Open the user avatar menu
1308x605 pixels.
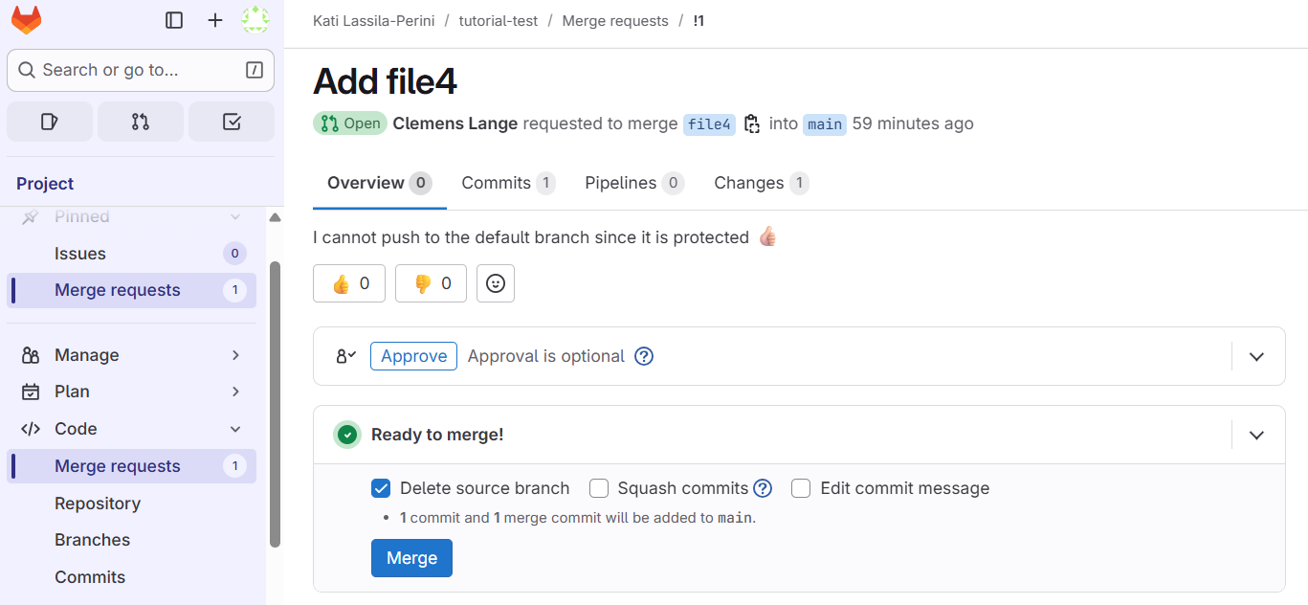coord(255,20)
